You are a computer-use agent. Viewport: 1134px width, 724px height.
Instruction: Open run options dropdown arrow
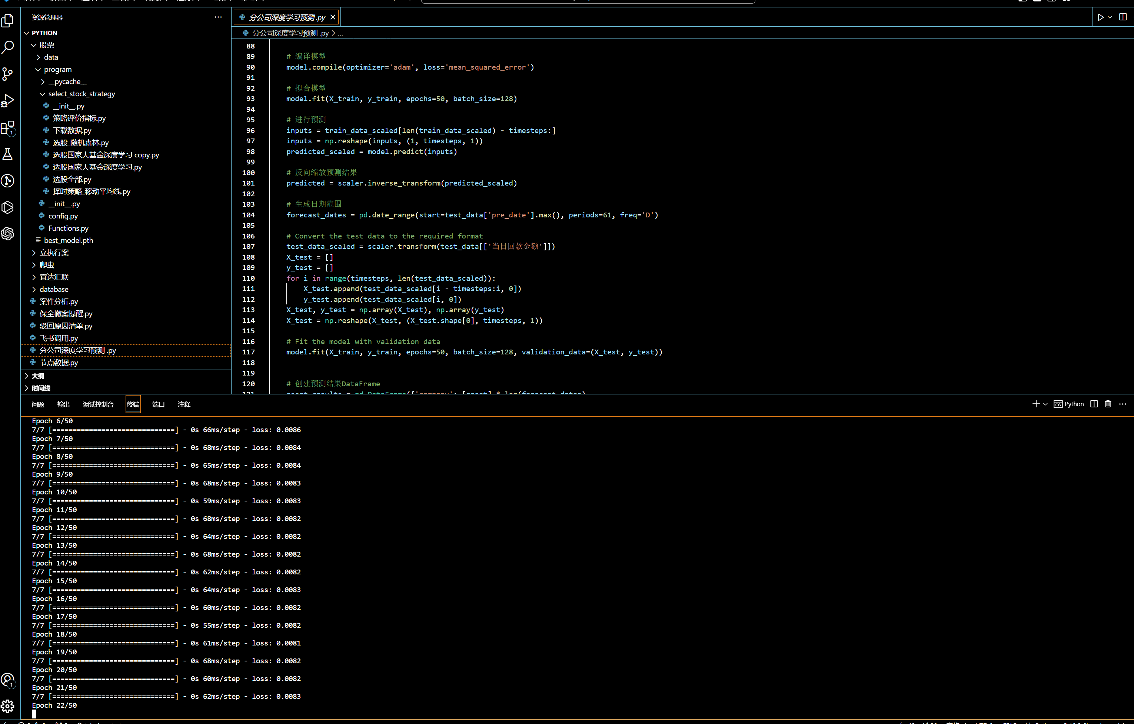[x=1110, y=17]
